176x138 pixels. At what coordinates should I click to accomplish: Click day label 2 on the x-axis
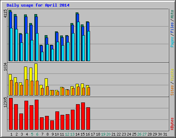(x=16, y=134)
